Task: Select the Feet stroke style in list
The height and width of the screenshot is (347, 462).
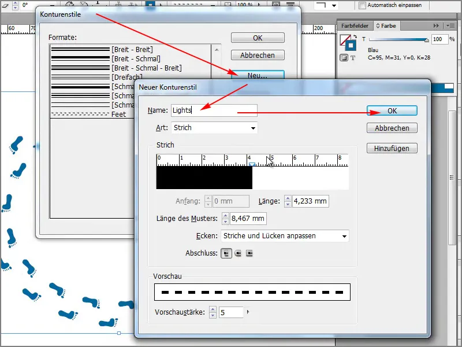Action: pos(92,114)
